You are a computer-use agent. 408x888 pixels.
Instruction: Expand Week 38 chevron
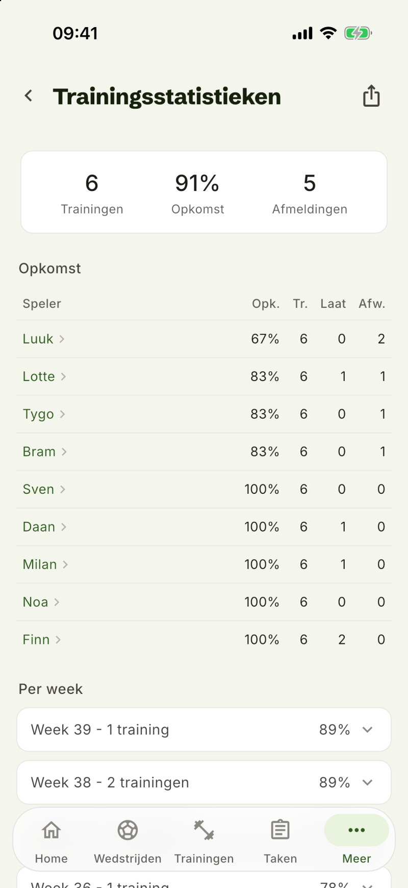click(x=367, y=782)
